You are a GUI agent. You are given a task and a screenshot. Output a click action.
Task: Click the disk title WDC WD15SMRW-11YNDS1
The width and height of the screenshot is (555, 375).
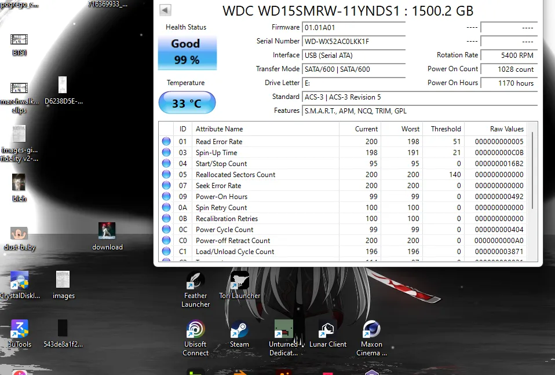coord(348,11)
